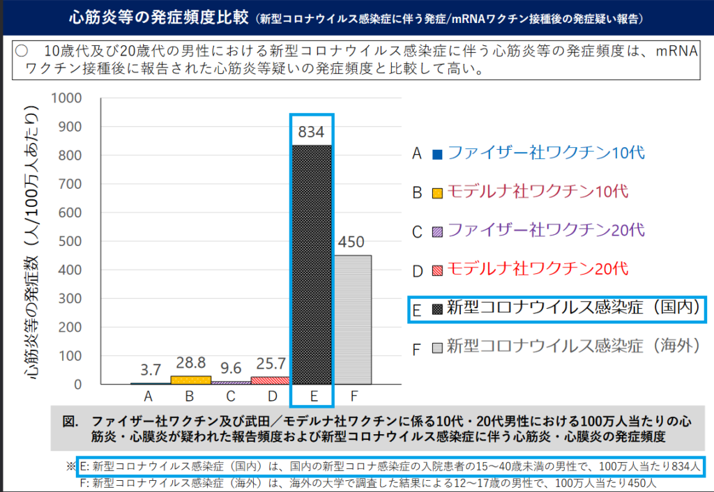Viewport: 714px width, 492px height.
Task: Click the gray legend marker for 海外 infection
Action: tap(437, 347)
